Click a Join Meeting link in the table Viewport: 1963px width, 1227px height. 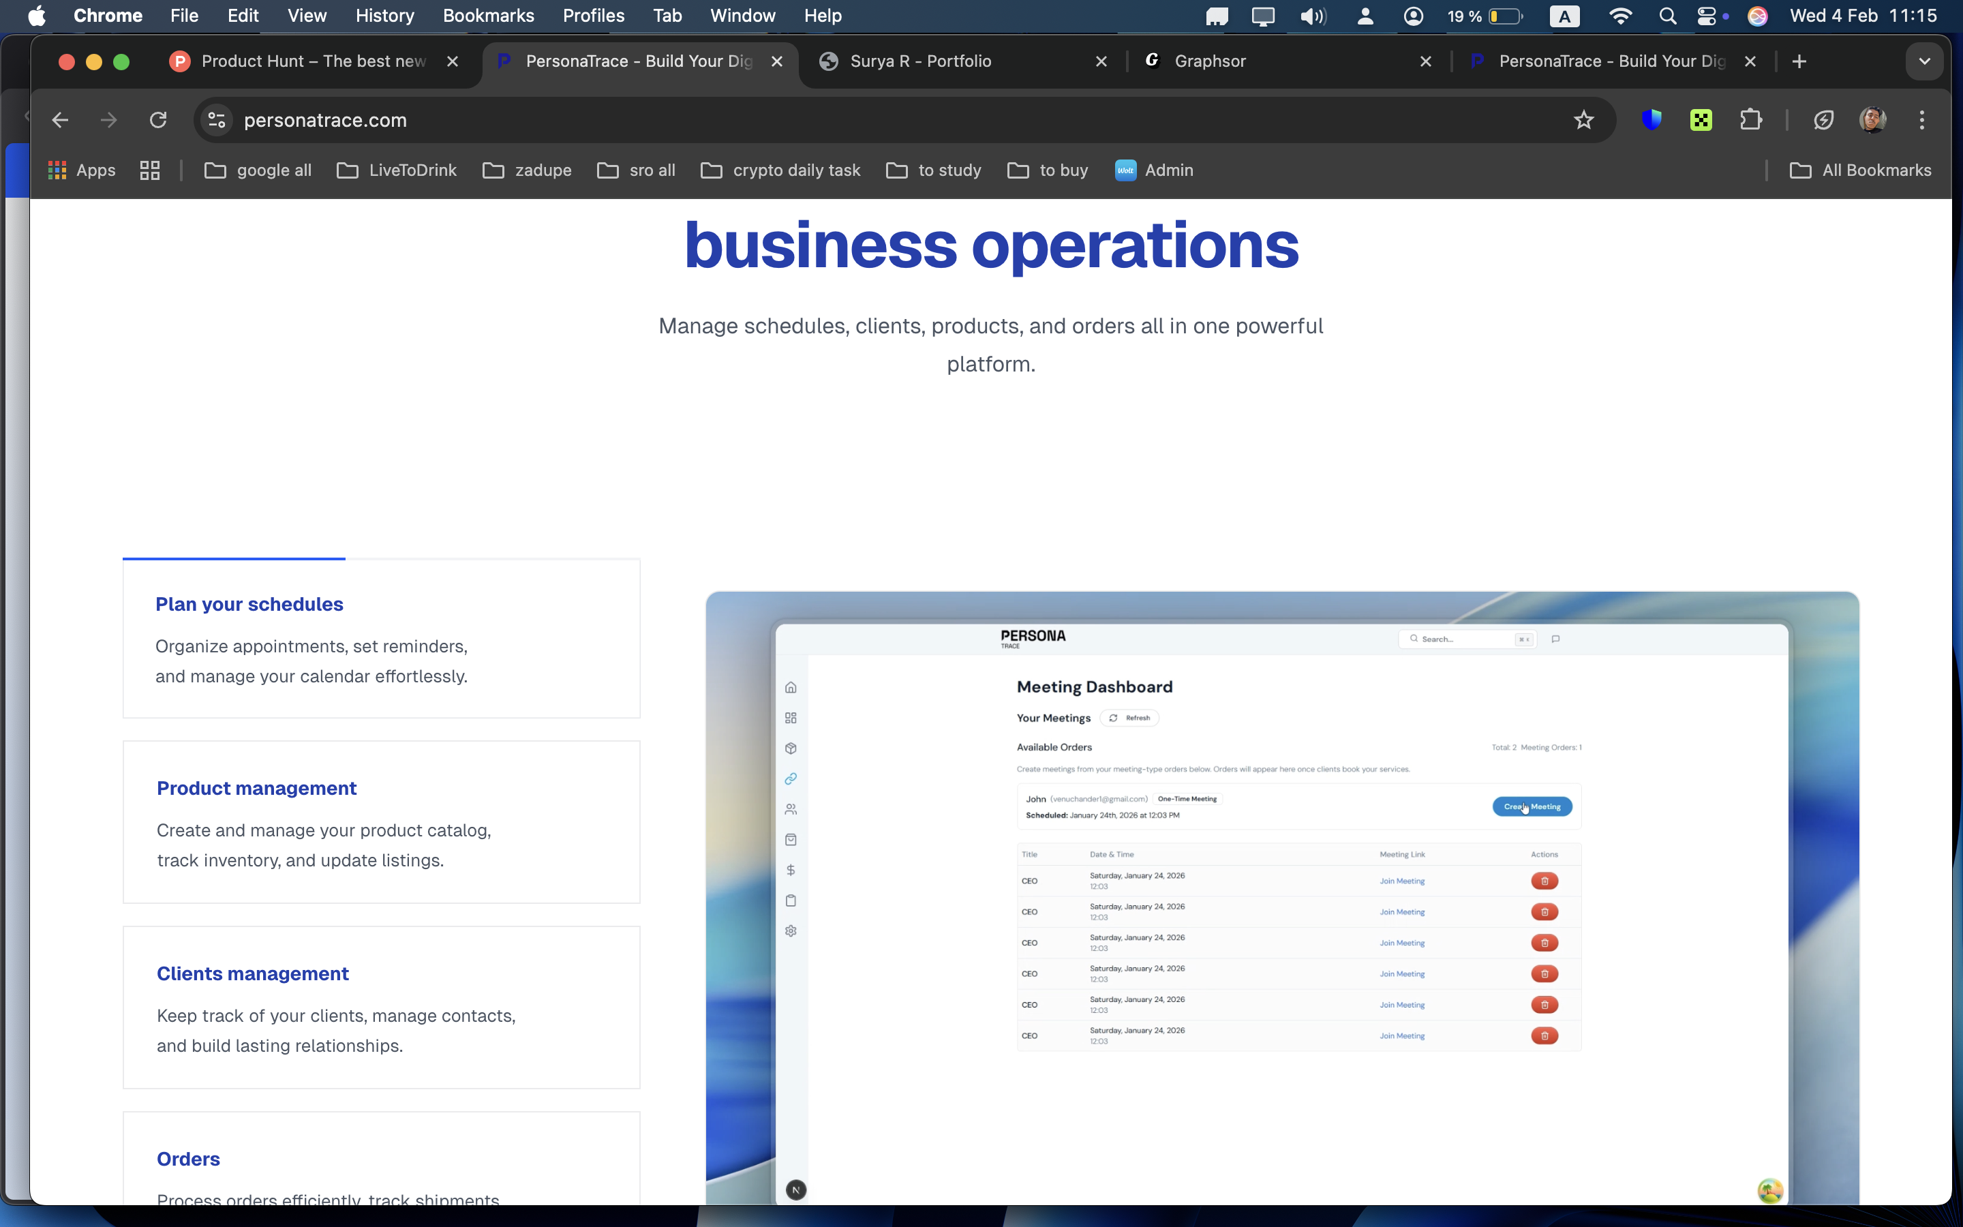1403,881
